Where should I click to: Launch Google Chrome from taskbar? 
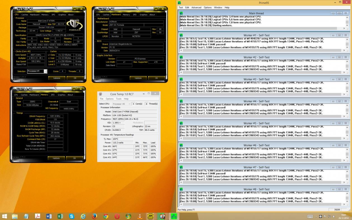pyautogui.click(x=106, y=216)
